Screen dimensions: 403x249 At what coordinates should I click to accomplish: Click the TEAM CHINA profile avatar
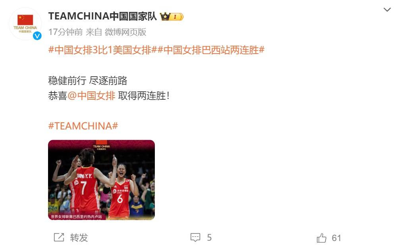point(25,24)
